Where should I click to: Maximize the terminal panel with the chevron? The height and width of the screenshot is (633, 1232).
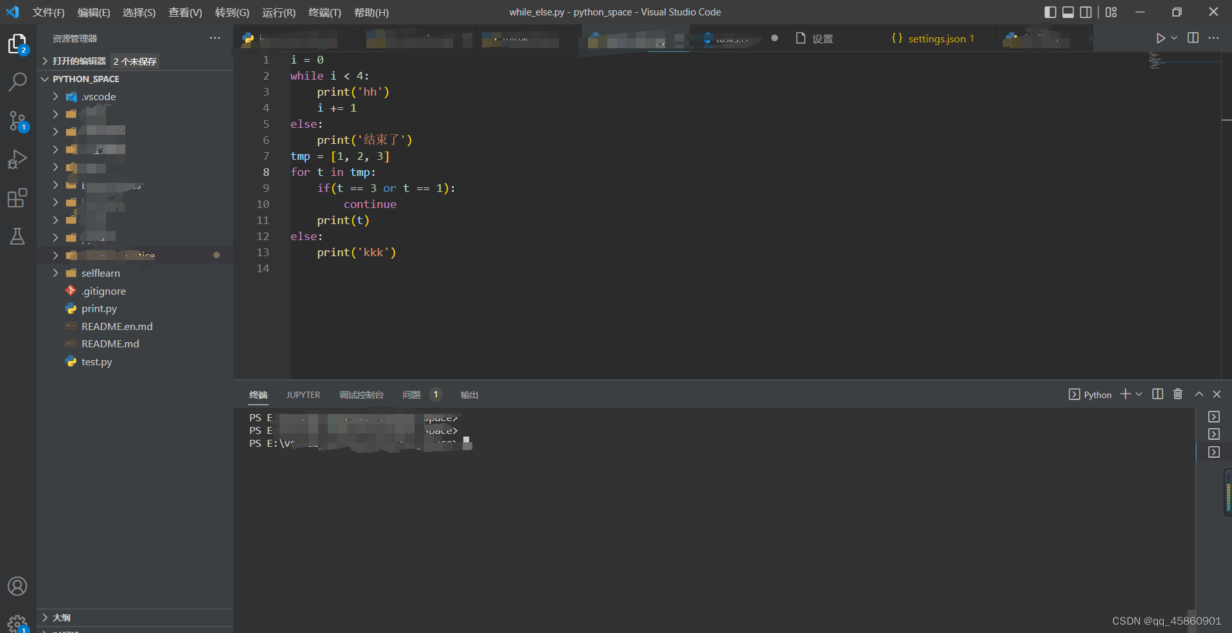click(x=1199, y=394)
